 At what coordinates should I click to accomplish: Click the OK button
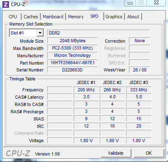coord(149,153)
